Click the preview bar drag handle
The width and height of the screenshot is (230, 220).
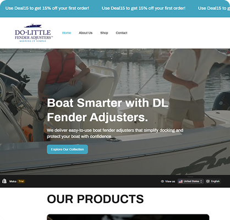(x=190, y=177)
